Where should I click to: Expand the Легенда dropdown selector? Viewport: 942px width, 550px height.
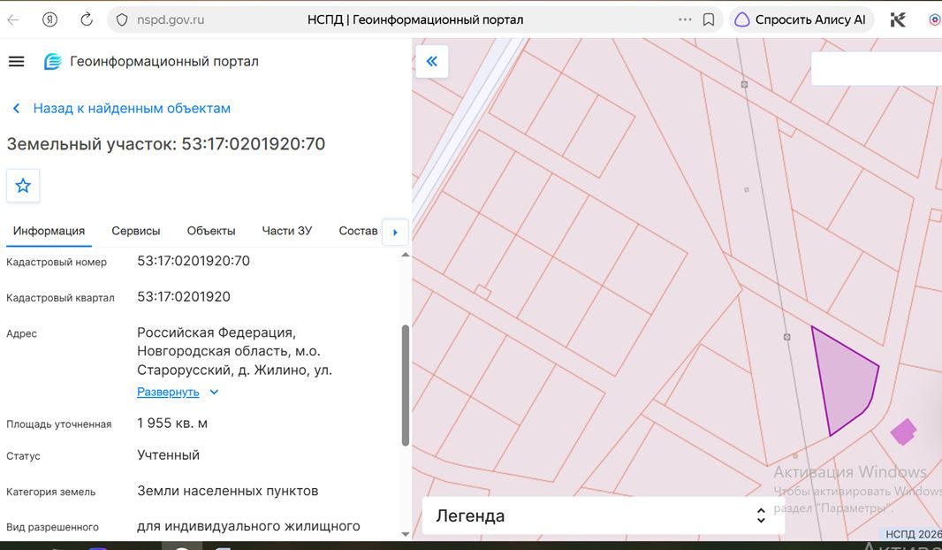point(604,516)
